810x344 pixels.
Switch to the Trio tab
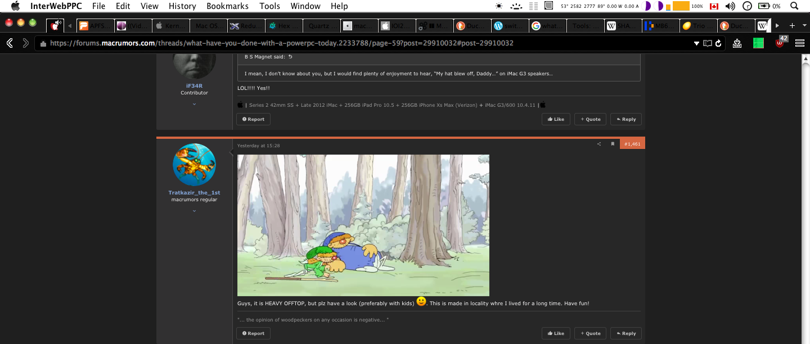[x=698, y=26]
